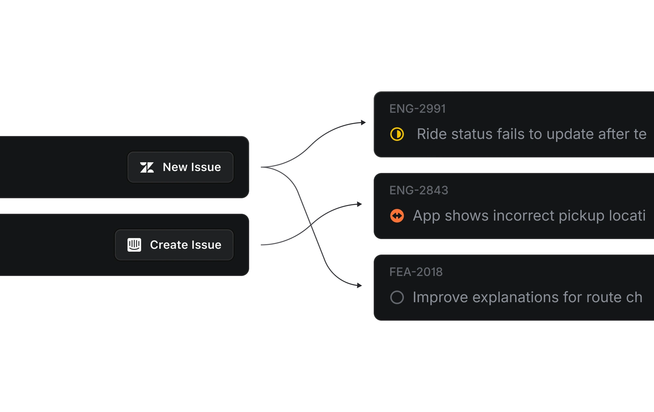654x412 pixels.
Task: Select the Improve explanations for route title
Action: pyautogui.click(x=527, y=297)
